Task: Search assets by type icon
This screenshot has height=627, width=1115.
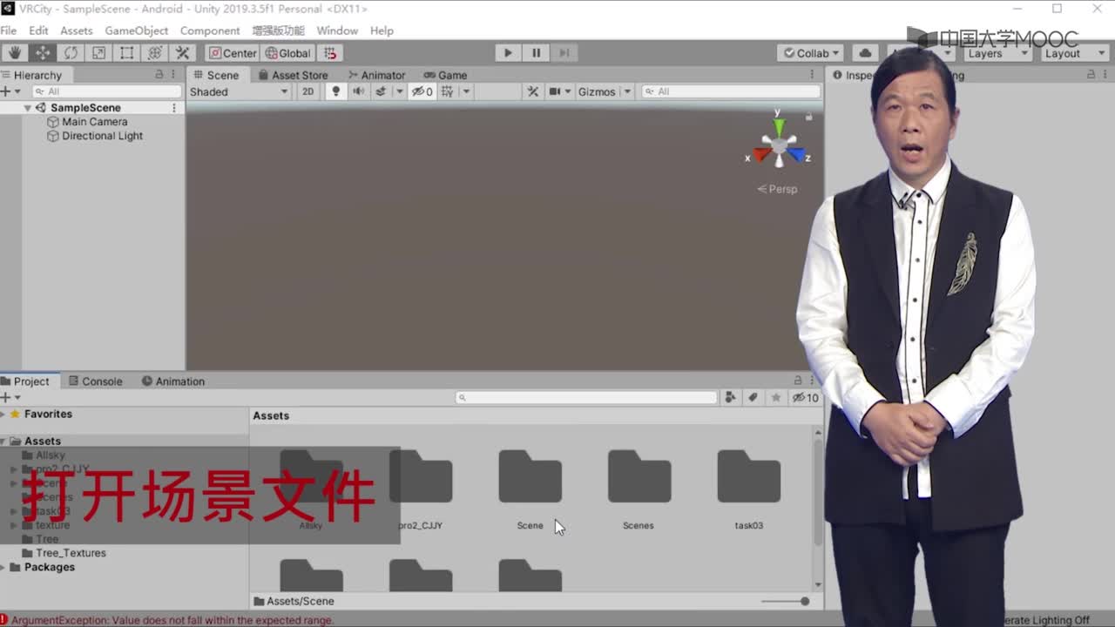Action: coord(730,397)
